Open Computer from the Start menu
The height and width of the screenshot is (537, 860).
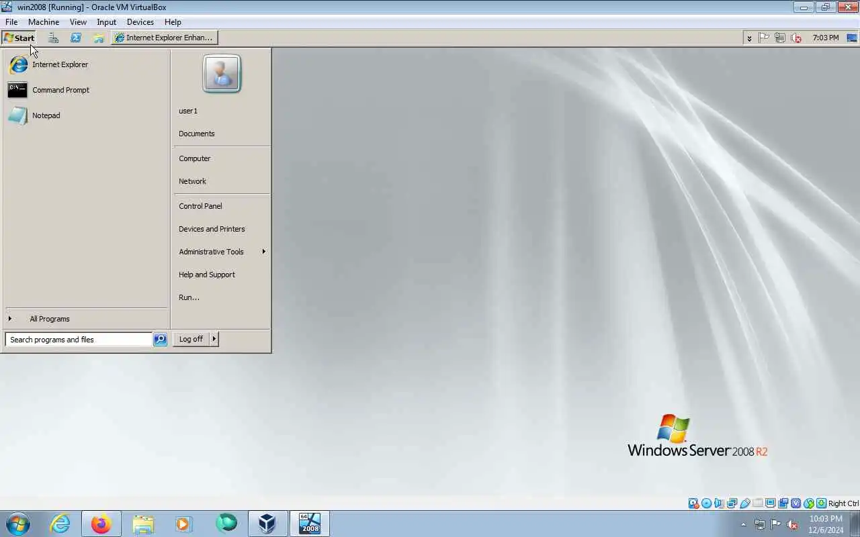[x=222, y=158]
